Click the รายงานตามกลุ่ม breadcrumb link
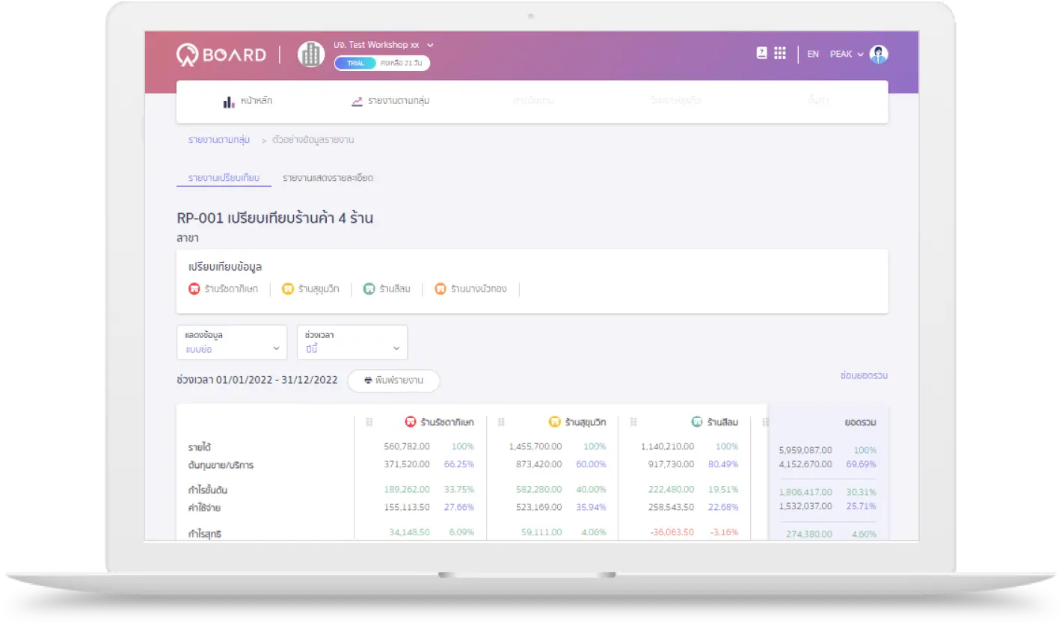This screenshot has height=625, width=1062. click(219, 140)
